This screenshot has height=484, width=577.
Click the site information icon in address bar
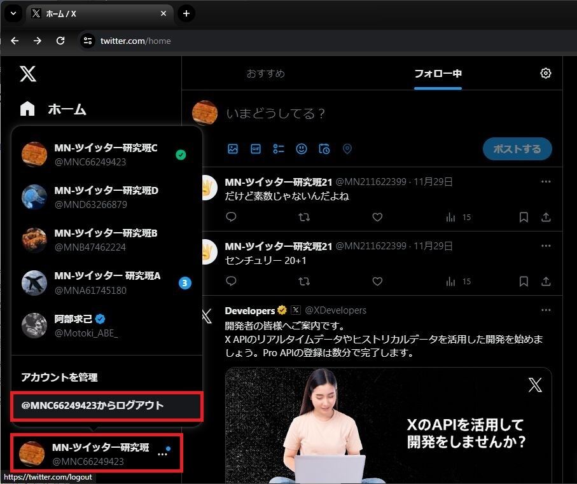point(88,41)
